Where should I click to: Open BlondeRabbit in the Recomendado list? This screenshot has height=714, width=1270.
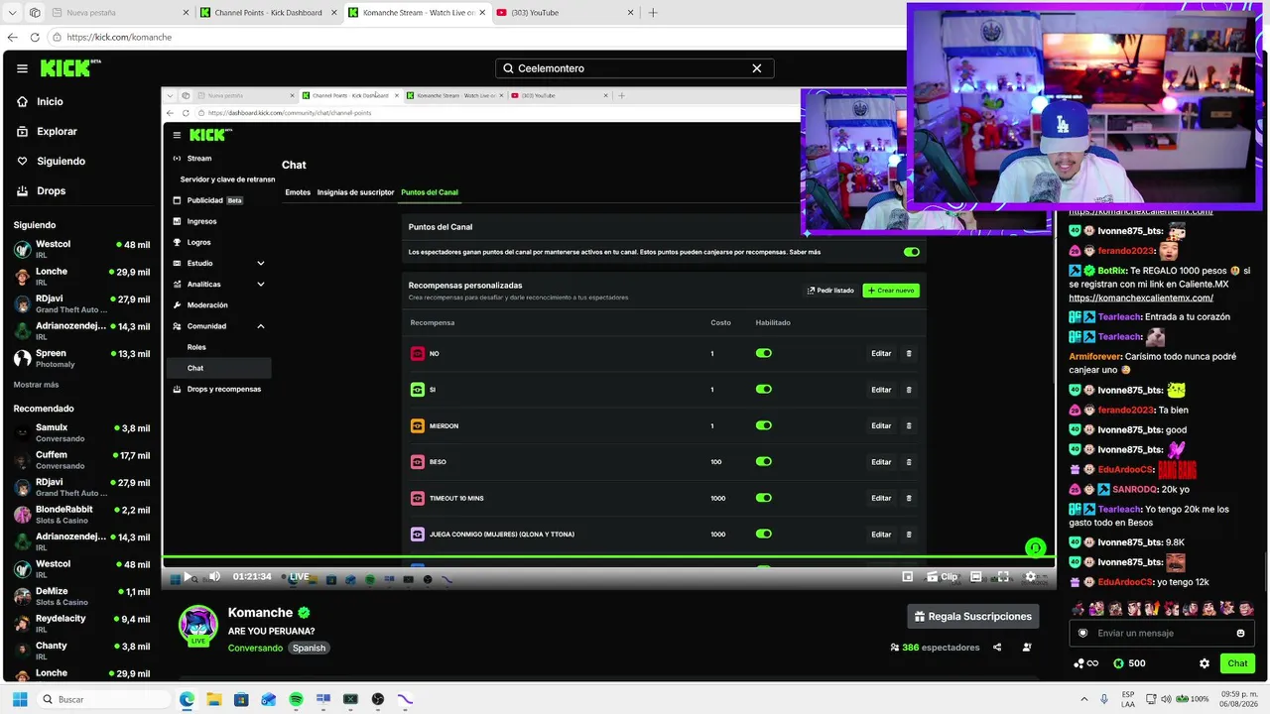[x=81, y=514]
